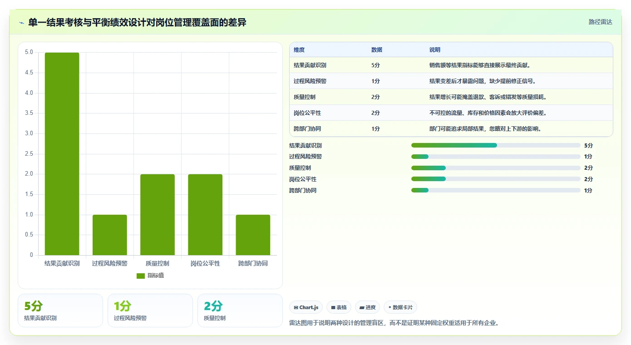The image size is (631, 345).
Task: Click the 路径雷达 label in the header
Action: [x=600, y=22]
